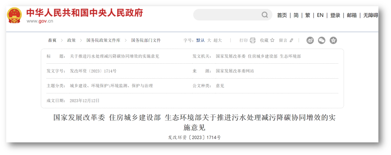
Task: Set font size to 默认
Action: point(200,40)
